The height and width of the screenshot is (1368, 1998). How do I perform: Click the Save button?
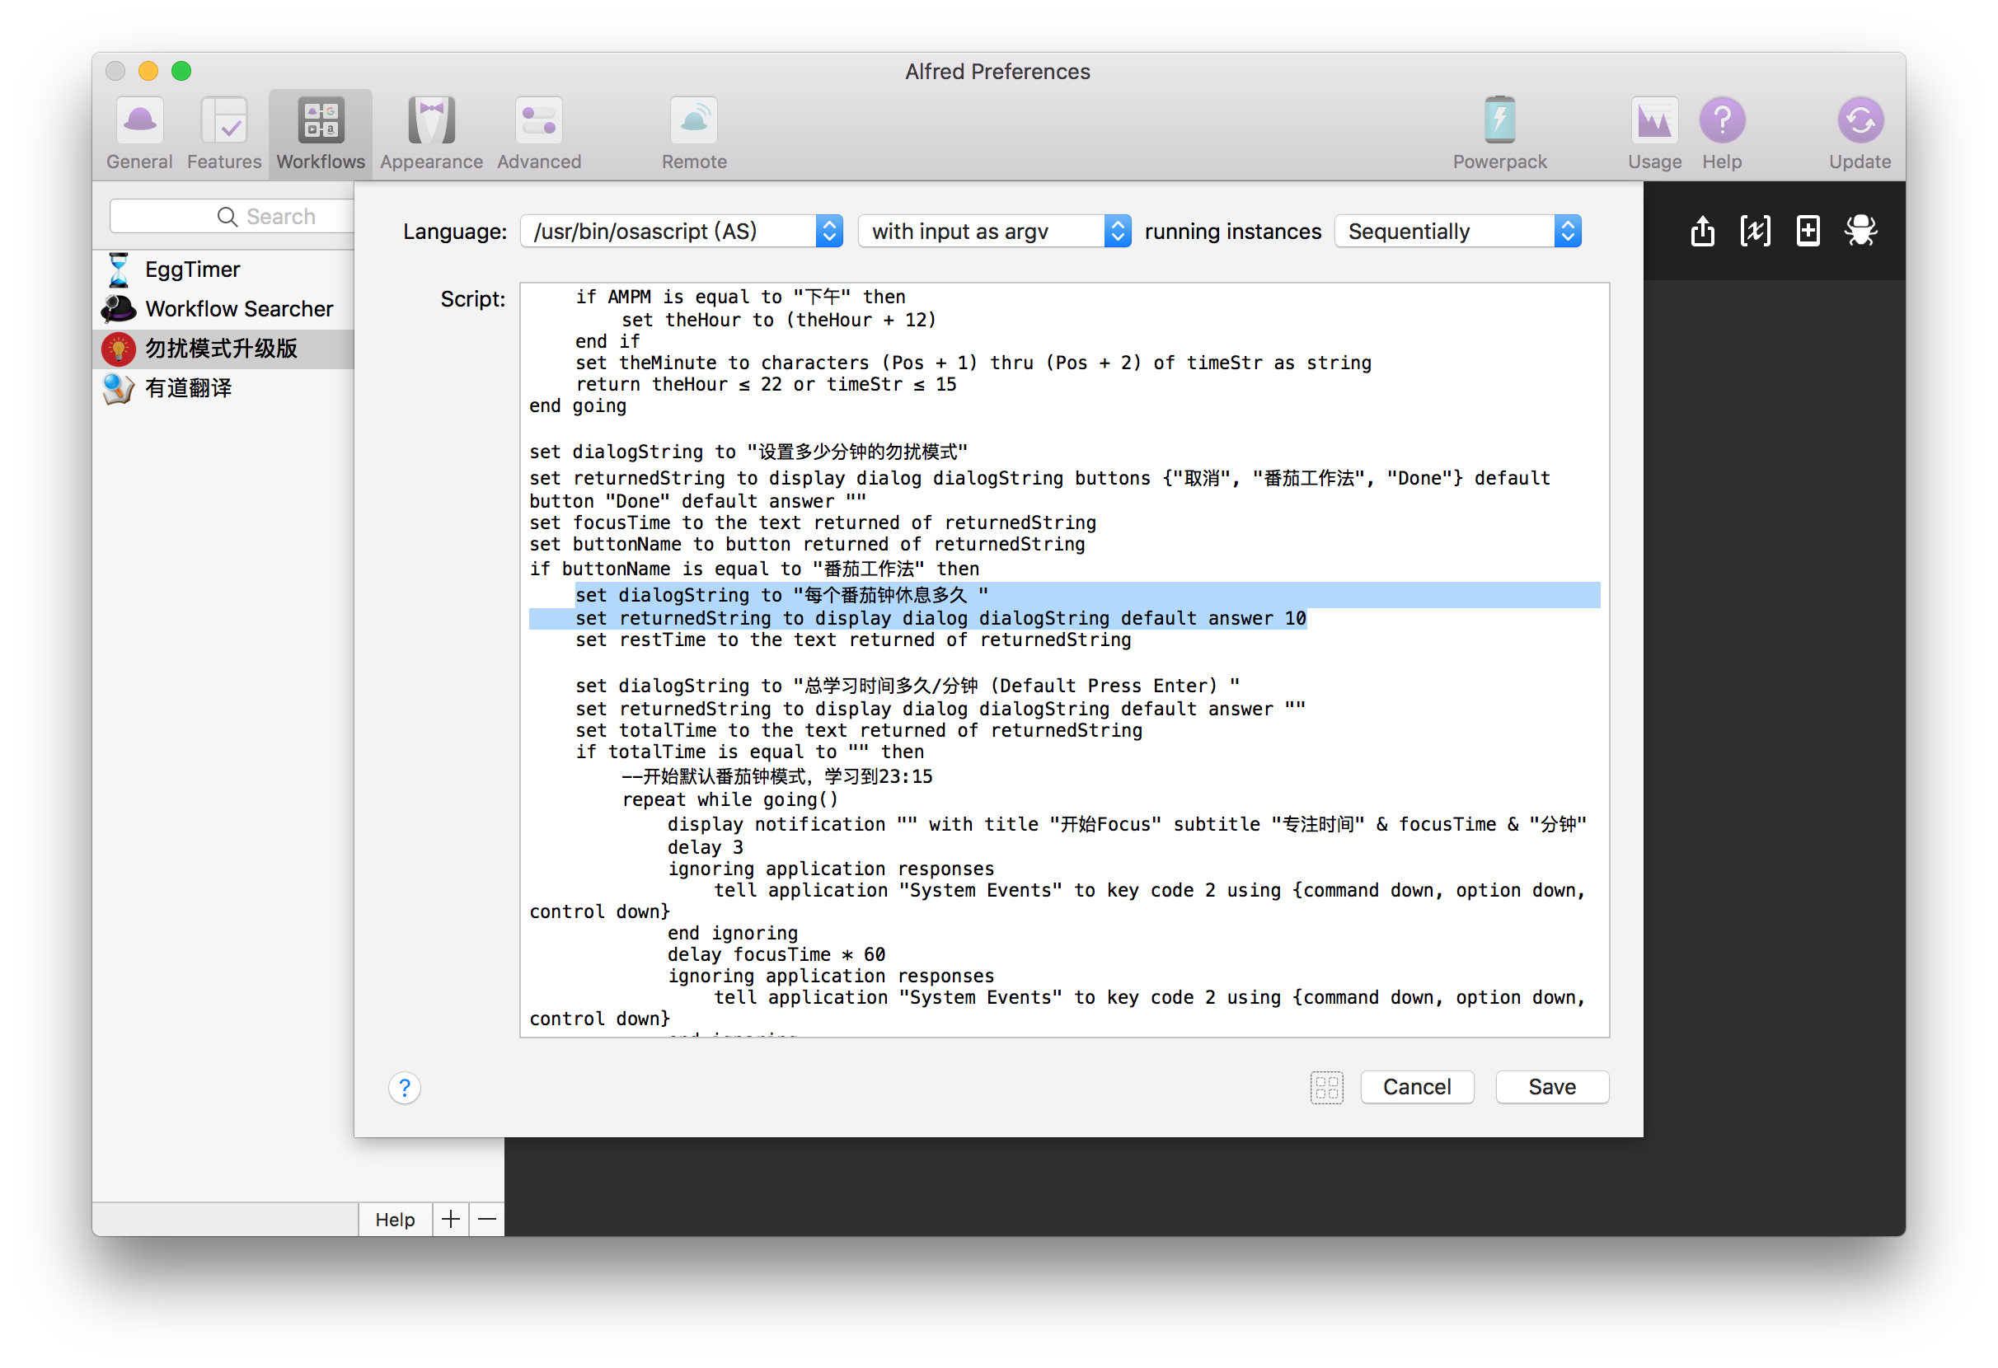point(1551,1087)
